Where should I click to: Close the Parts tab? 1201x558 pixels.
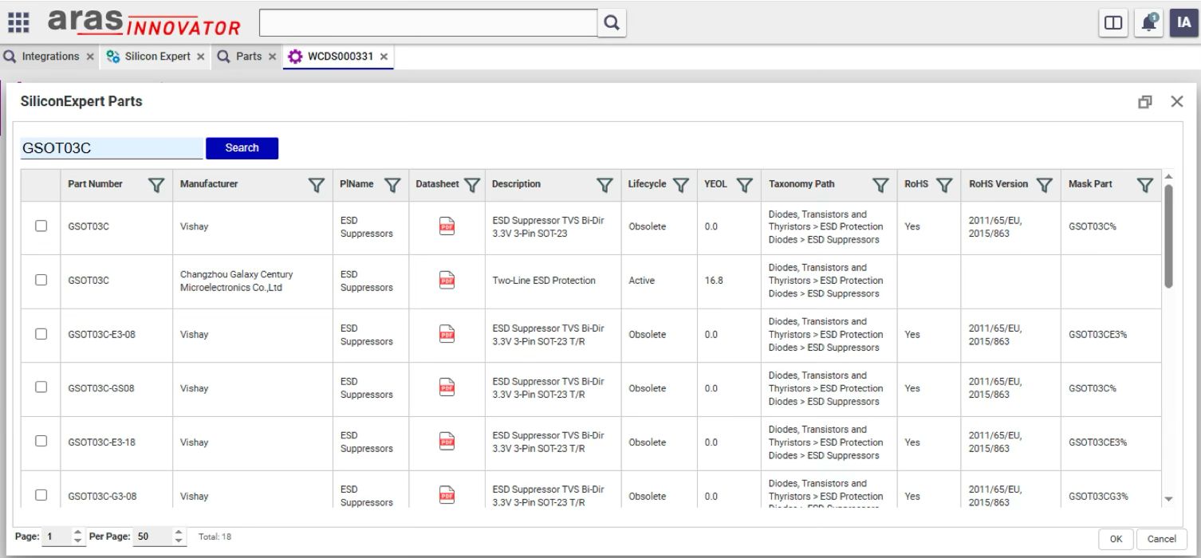coord(272,57)
